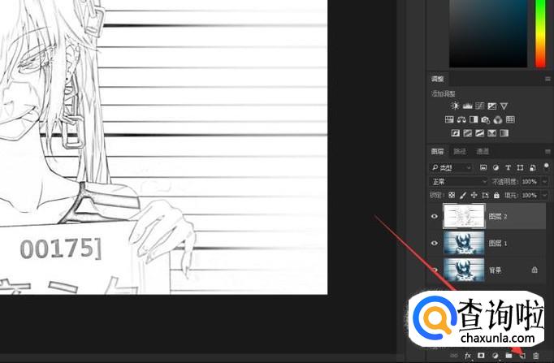Pick a color in the color field
554x363 pixels.
click(488, 33)
